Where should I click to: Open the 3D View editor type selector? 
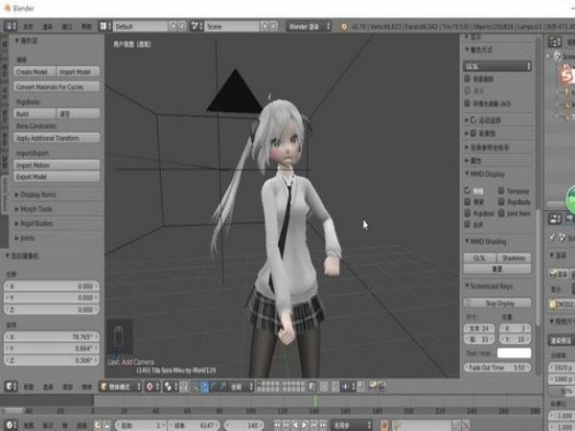(11, 387)
